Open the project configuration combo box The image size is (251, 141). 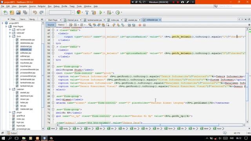pyautogui.click(x=62, y=12)
